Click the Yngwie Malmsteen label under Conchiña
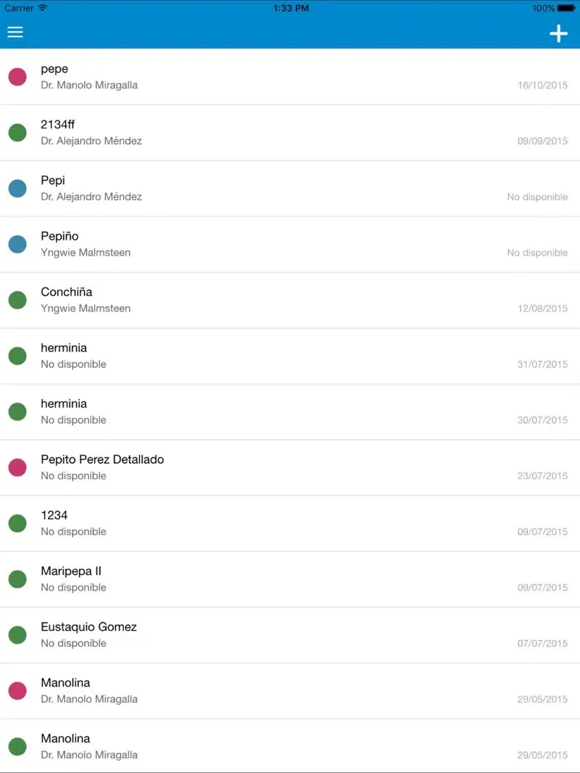Image resolution: width=580 pixels, height=773 pixels. (86, 308)
